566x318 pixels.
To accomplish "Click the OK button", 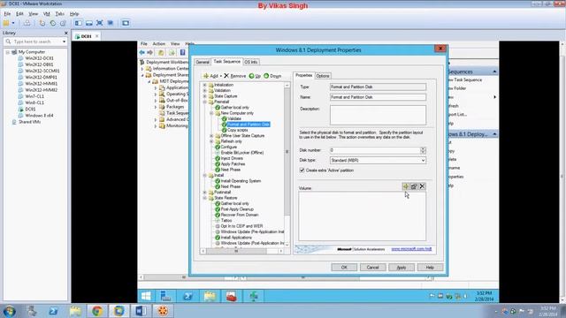I will click(x=344, y=268).
